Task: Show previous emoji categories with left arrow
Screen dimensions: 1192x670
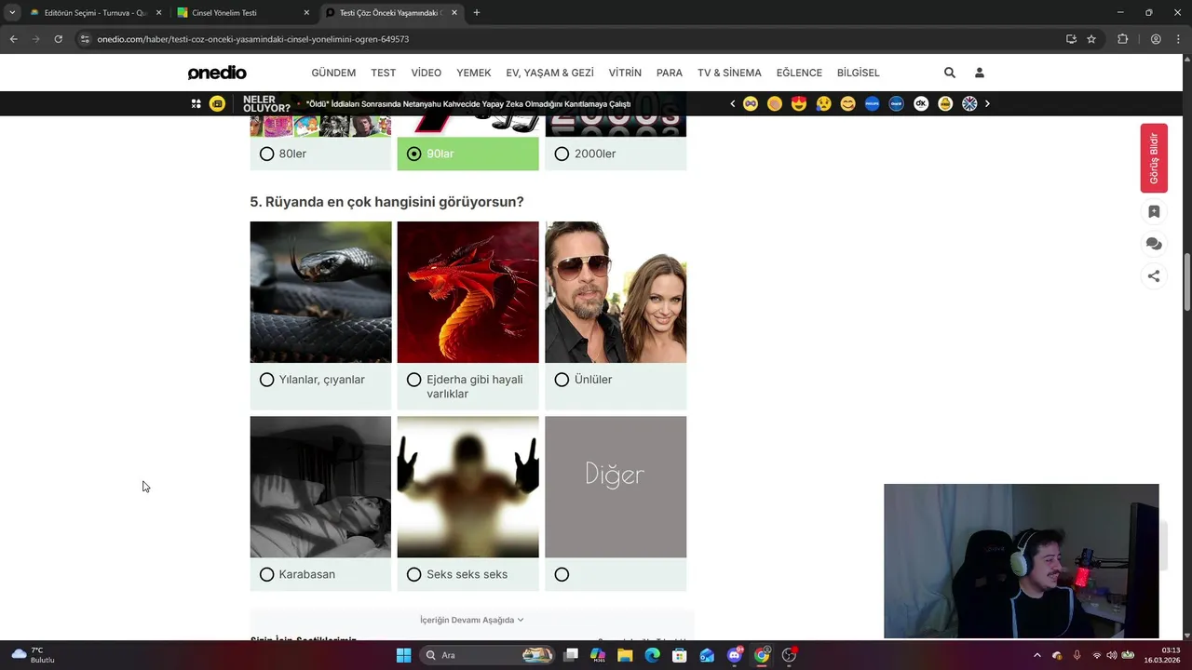Action: [733, 103]
